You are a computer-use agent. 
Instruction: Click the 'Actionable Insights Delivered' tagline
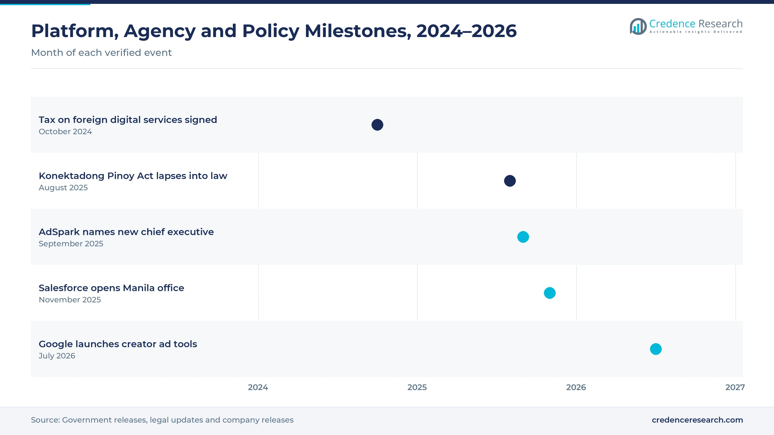click(x=696, y=32)
